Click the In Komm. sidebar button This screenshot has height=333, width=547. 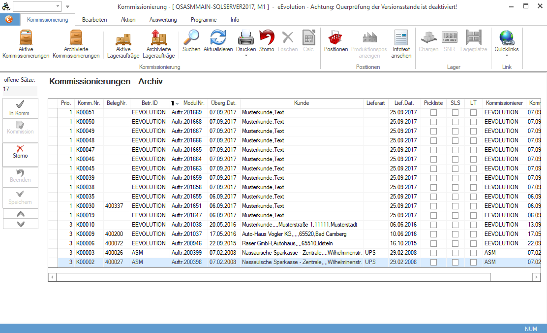click(20, 108)
